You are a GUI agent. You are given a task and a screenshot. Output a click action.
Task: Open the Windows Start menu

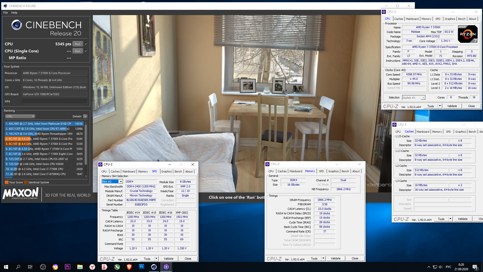6,267
